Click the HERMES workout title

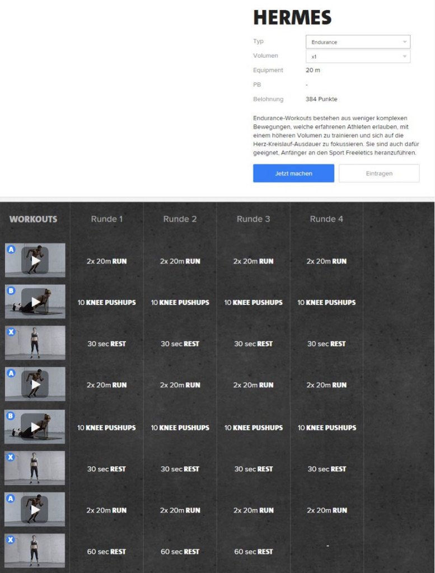pos(292,17)
